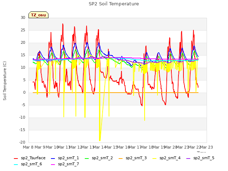Toggle sp2_smT_7 series in legend
The image size is (228, 171).
65,164
